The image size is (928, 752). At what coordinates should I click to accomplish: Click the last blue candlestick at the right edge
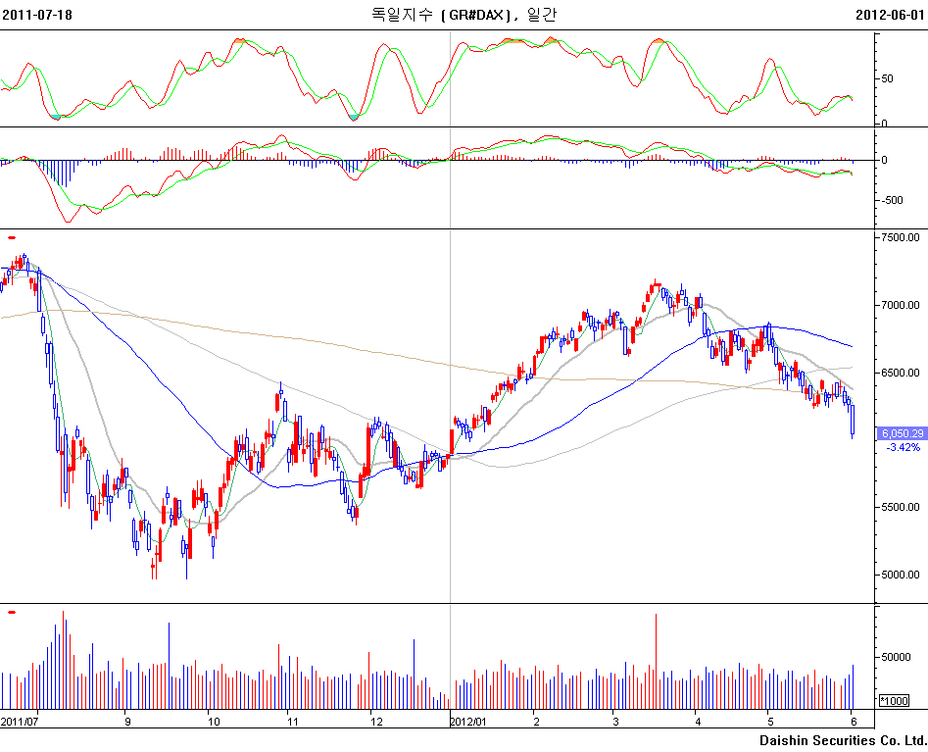(853, 420)
